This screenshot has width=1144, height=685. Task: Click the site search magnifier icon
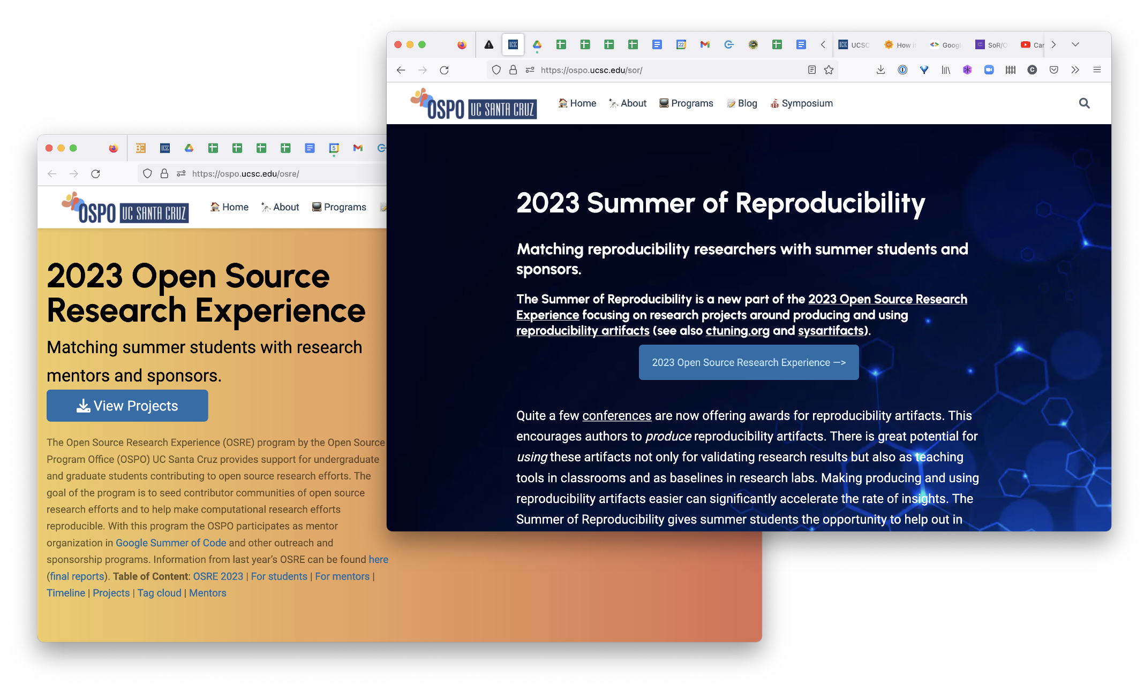[1084, 103]
